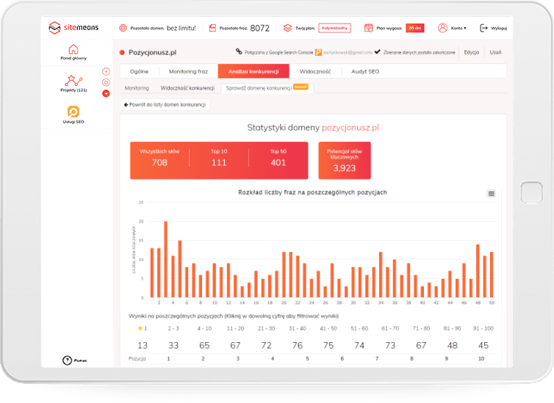Click the Indywidualny plan badge
The width and height of the screenshot is (554, 403).
[x=334, y=28]
